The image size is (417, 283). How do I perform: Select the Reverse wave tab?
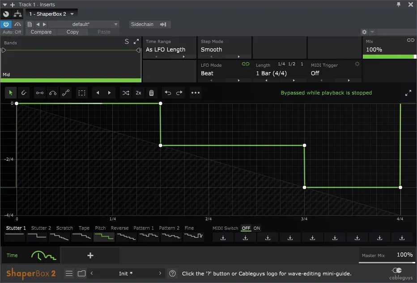119,228
